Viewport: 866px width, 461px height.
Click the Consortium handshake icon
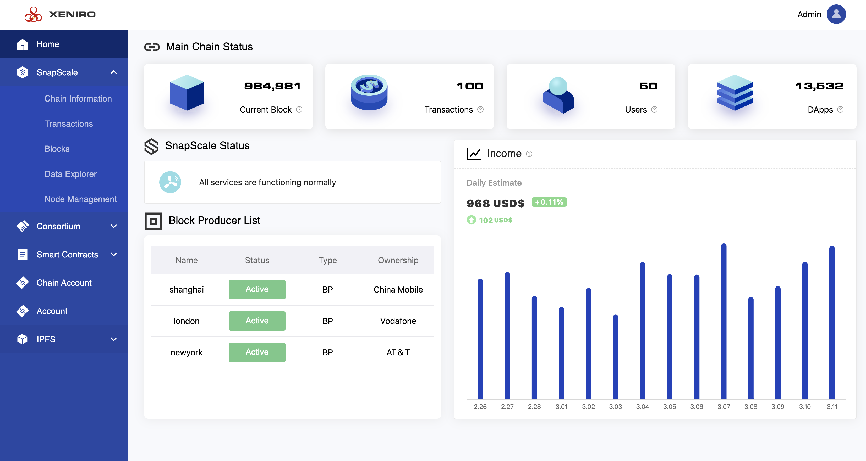click(x=23, y=226)
